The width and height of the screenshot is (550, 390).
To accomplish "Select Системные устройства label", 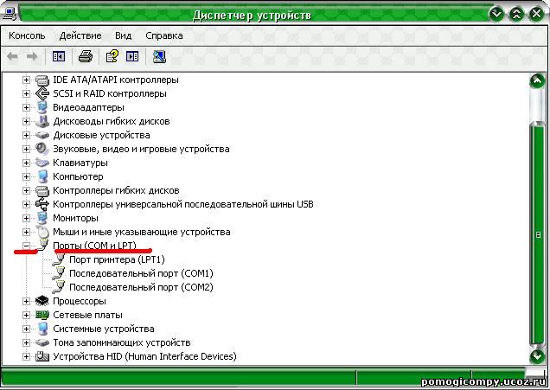I will tap(104, 329).
